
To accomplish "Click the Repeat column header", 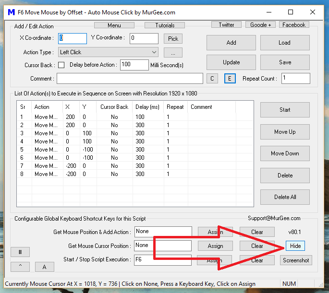I will point(175,107).
